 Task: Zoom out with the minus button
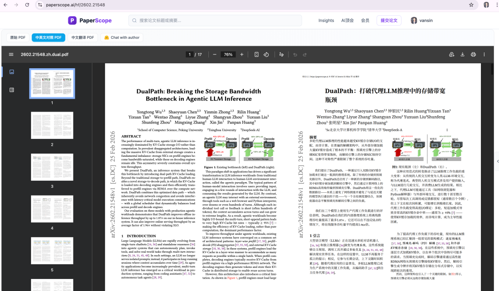(214, 54)
